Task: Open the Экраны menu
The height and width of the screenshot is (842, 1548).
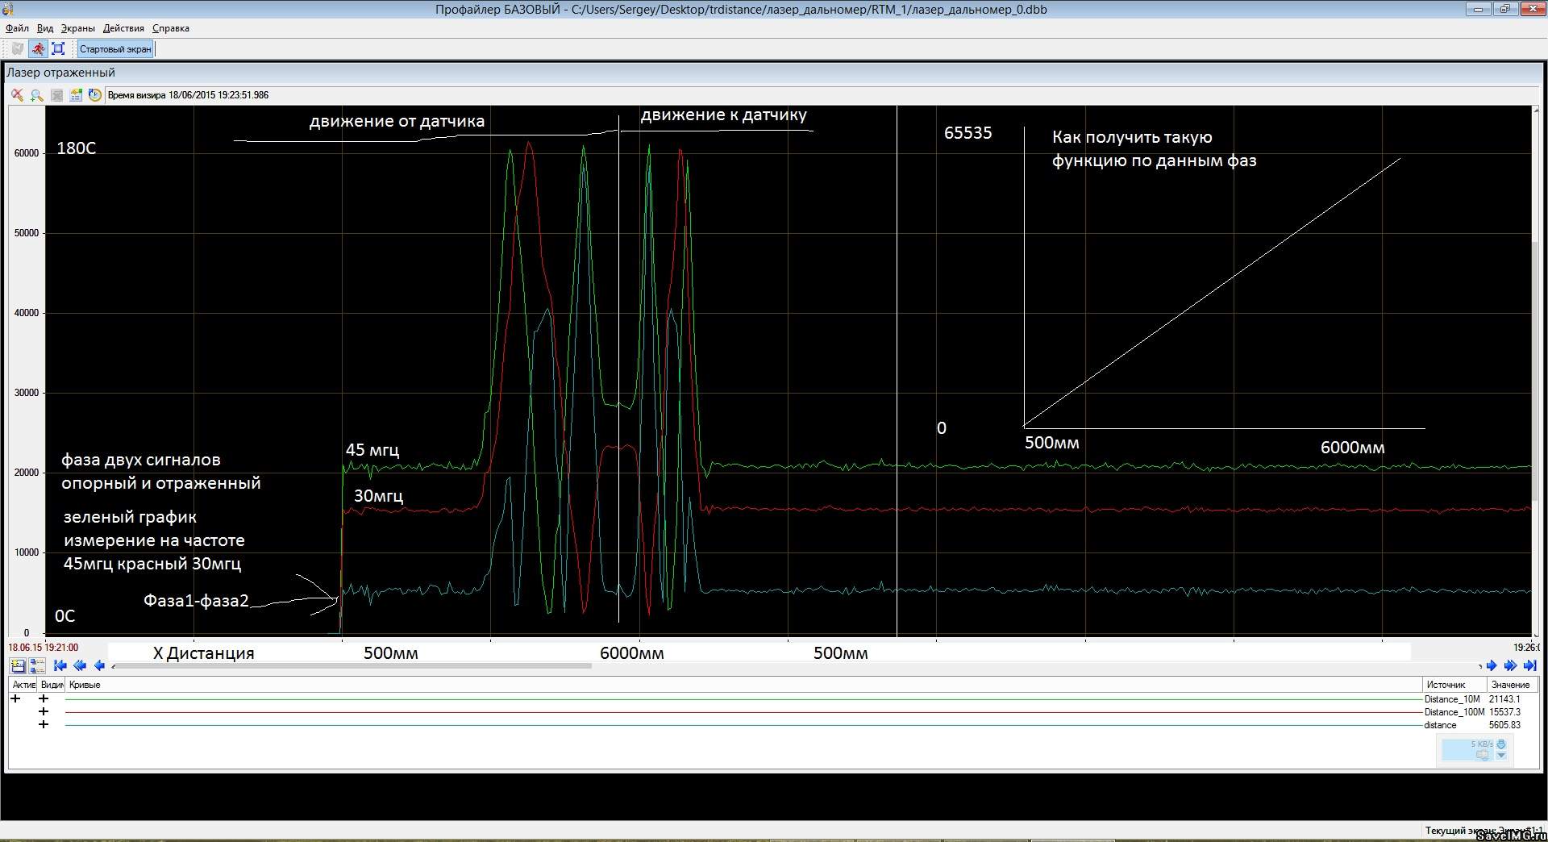Action: 77,28
